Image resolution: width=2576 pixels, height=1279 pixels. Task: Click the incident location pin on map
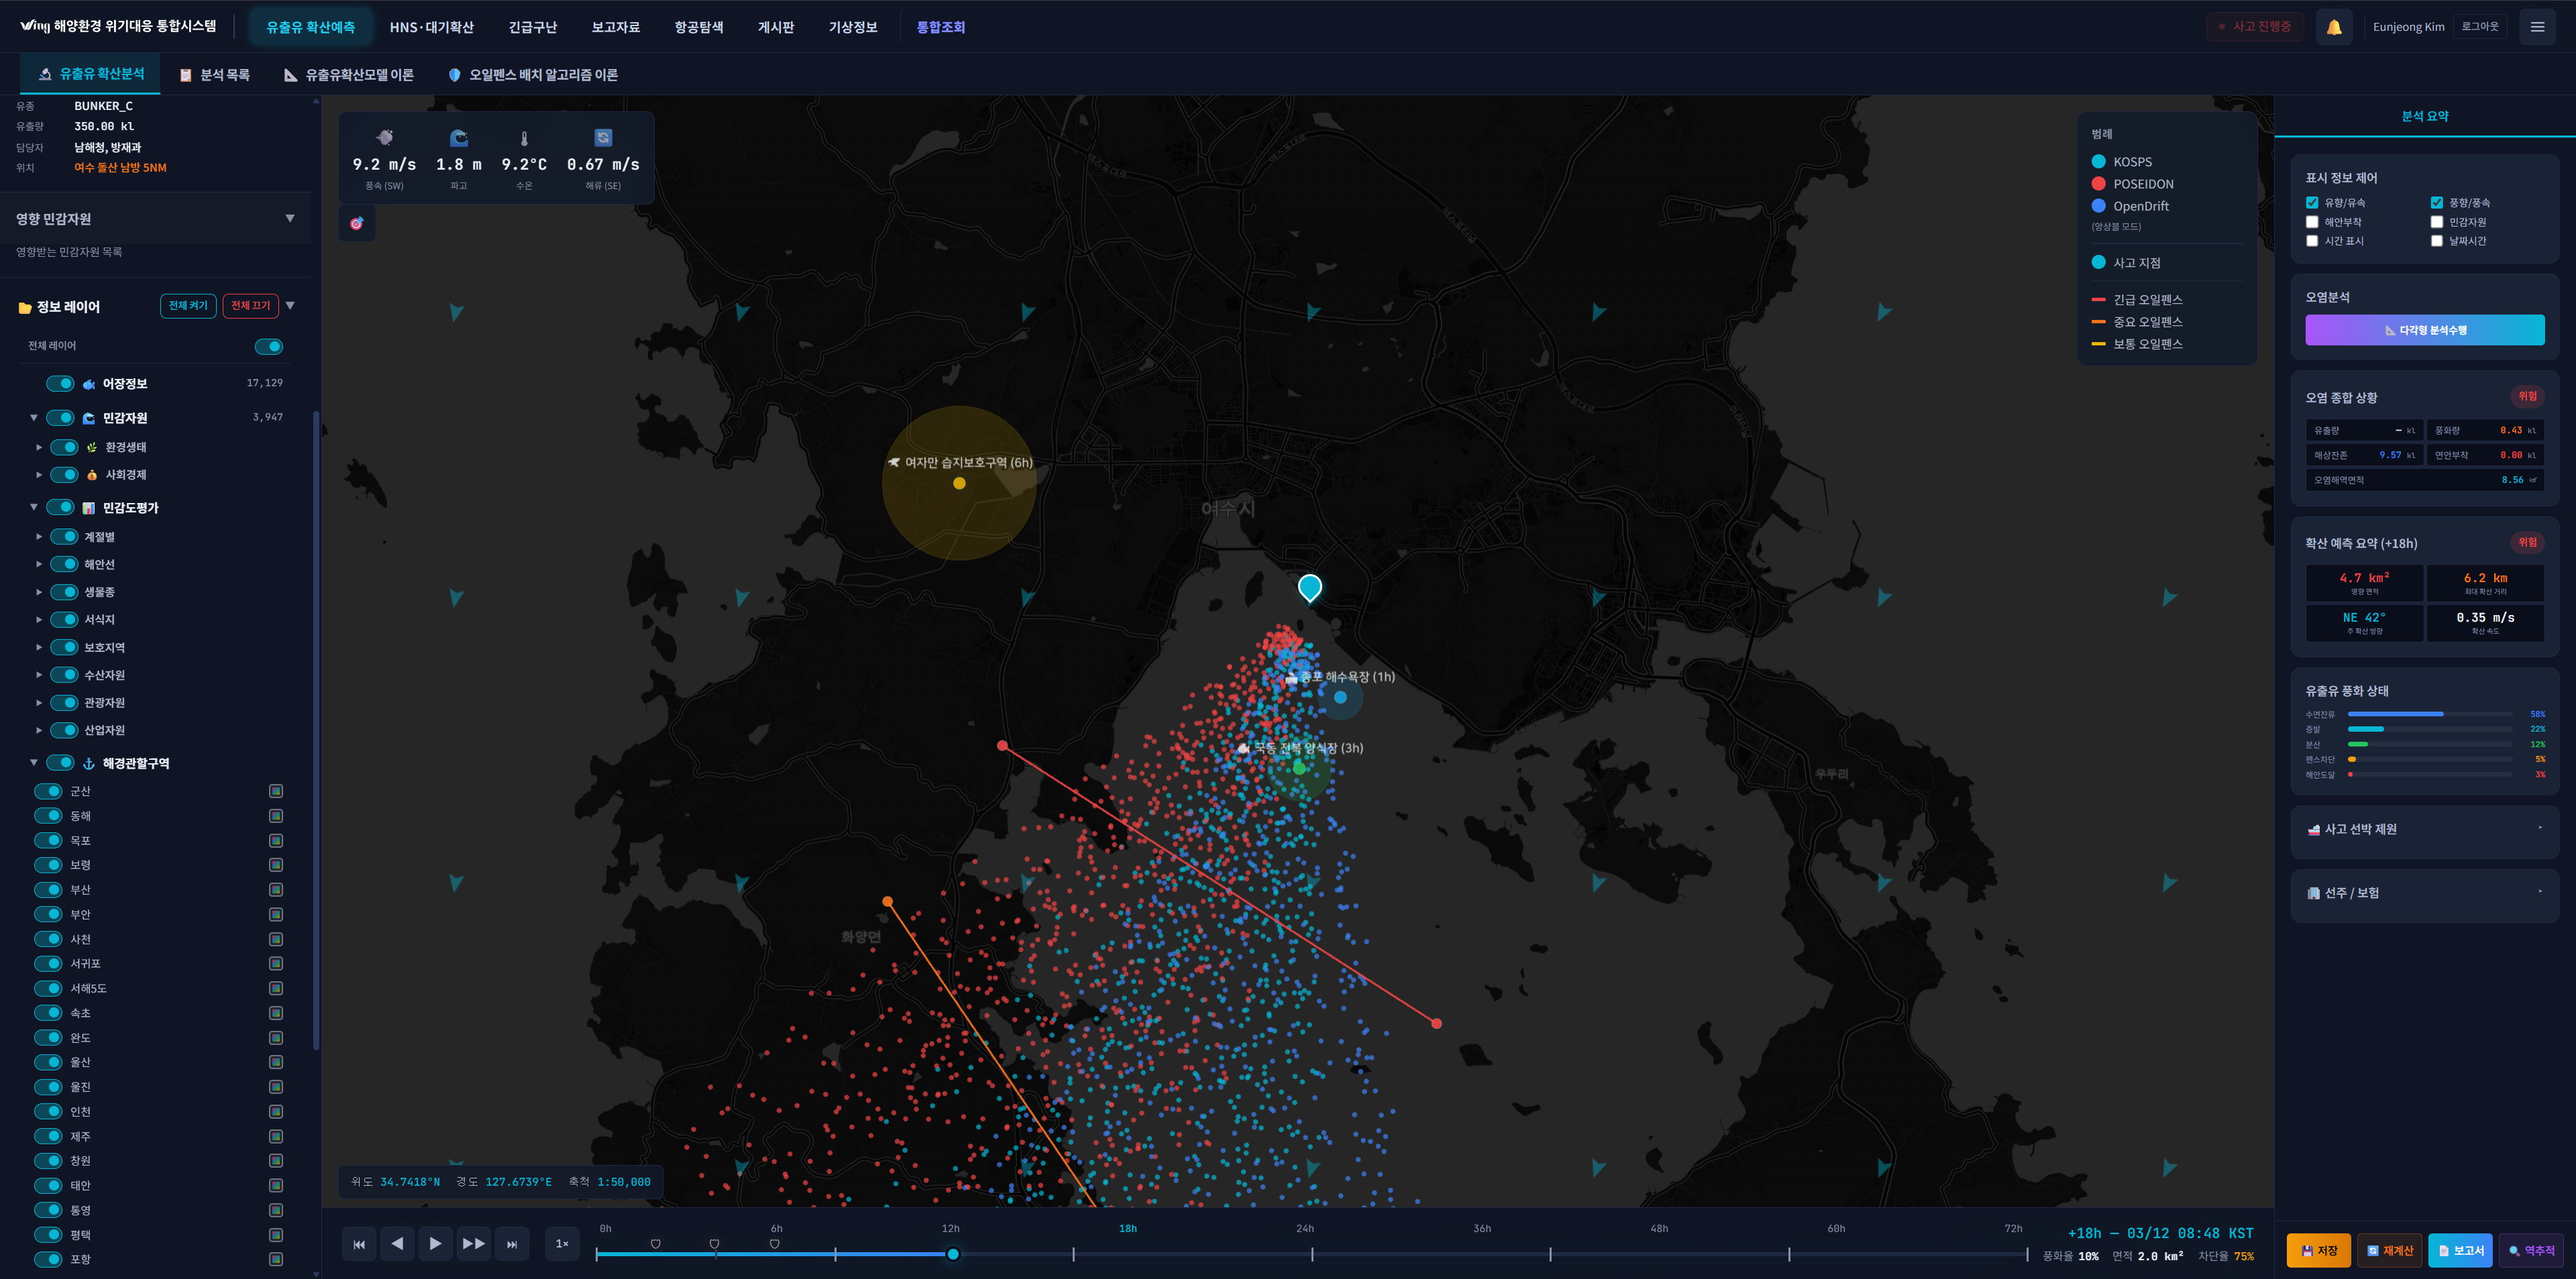[1309, 587]
